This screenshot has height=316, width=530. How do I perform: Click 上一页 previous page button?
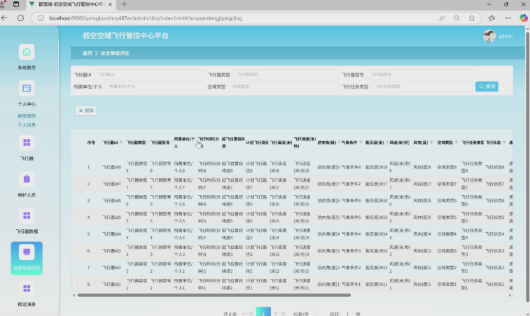247,314
